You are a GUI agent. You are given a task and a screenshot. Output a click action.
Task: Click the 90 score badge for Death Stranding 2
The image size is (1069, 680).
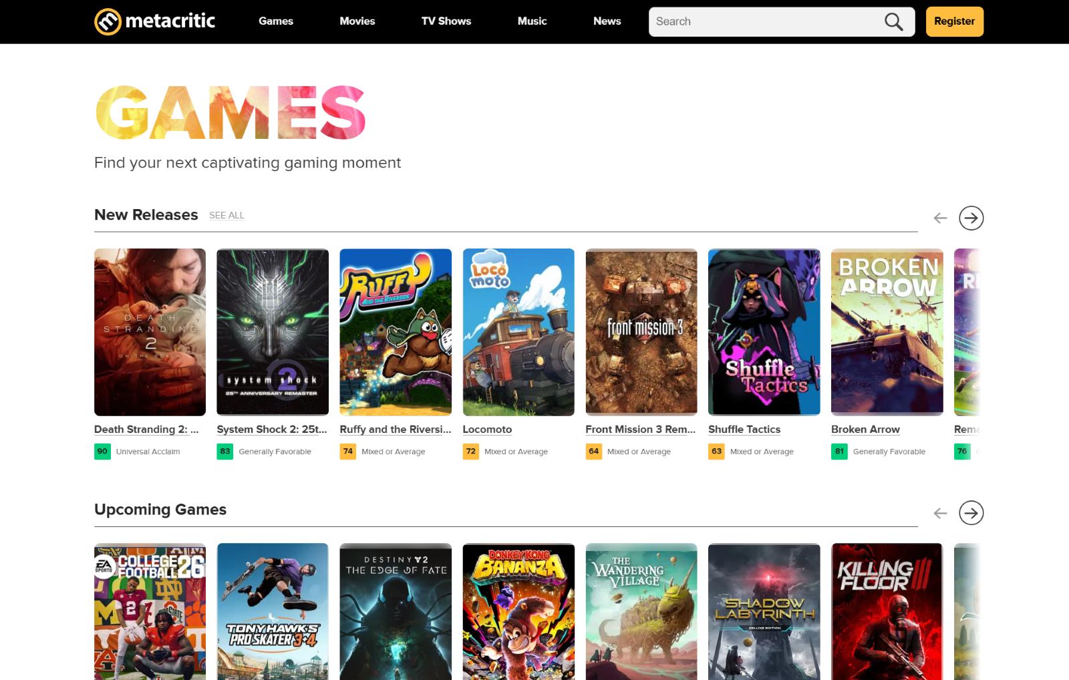[102, 452]
